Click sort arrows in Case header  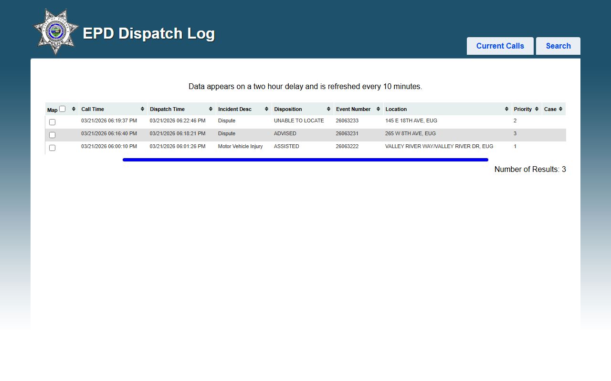(x=560, y=109)
